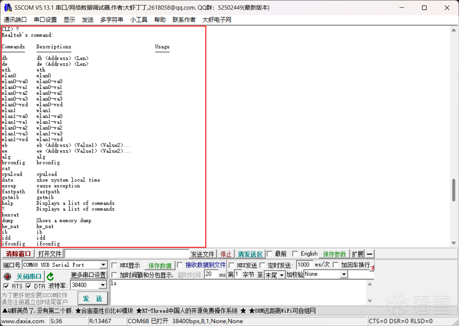Toggle the 最前 checkbox
Viewport: 459px width, 326px height.
(270, 254)
